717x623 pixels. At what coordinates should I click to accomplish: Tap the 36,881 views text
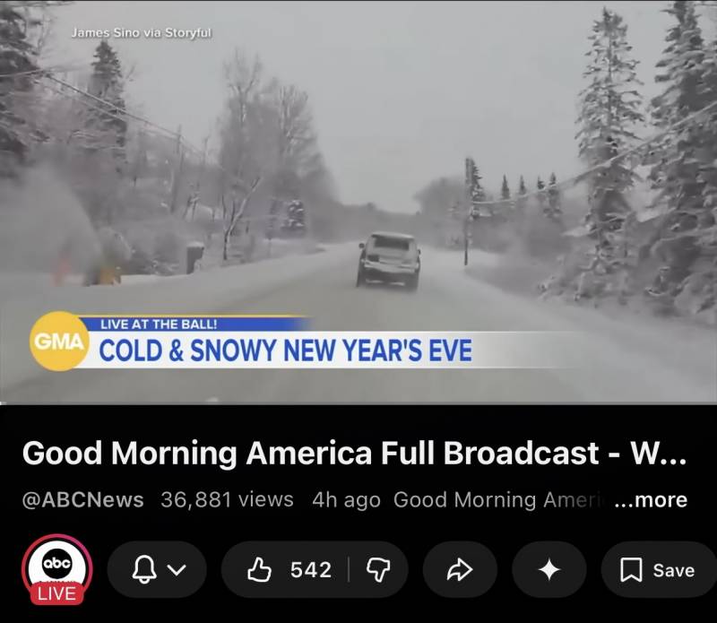point(228,499)
